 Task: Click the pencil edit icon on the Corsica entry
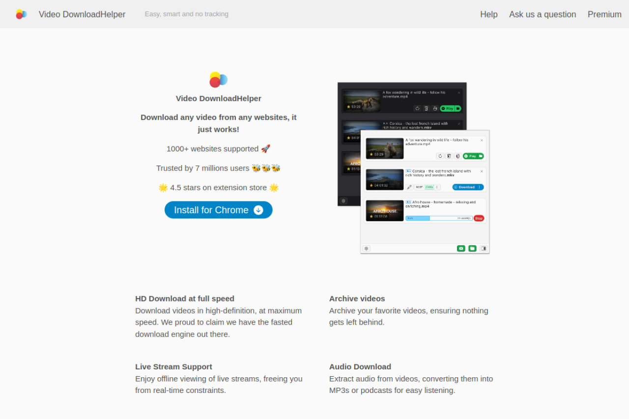[x=409, y=187]
